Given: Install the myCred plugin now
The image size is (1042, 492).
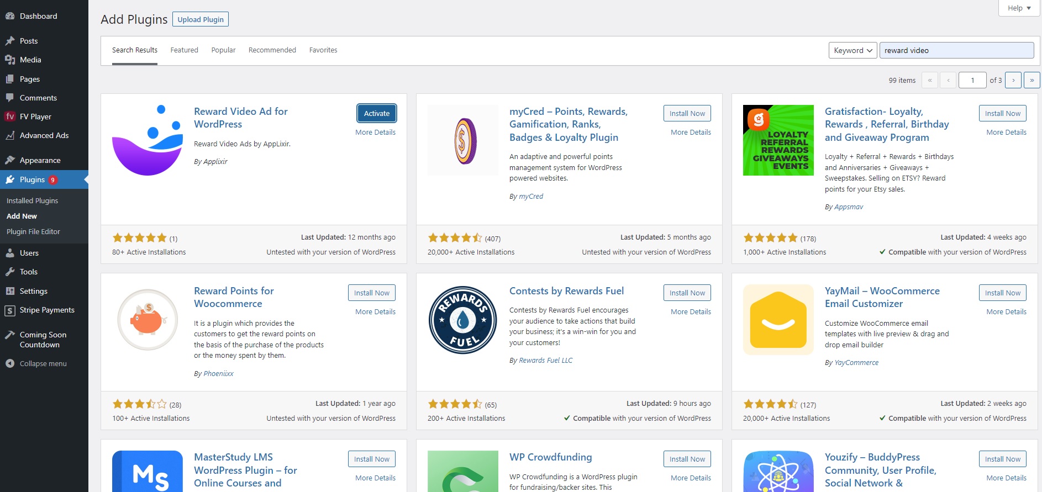Looking at the screenshot, I should (687, 113).
